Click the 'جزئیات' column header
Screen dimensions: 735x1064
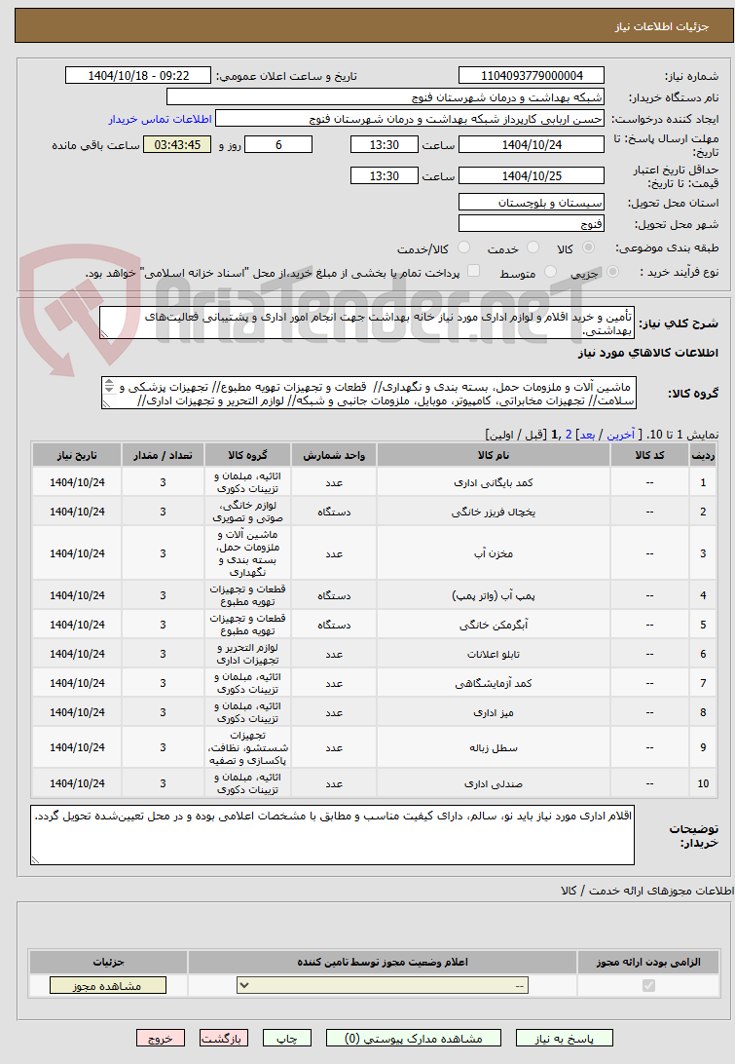(x=108, y=963)
